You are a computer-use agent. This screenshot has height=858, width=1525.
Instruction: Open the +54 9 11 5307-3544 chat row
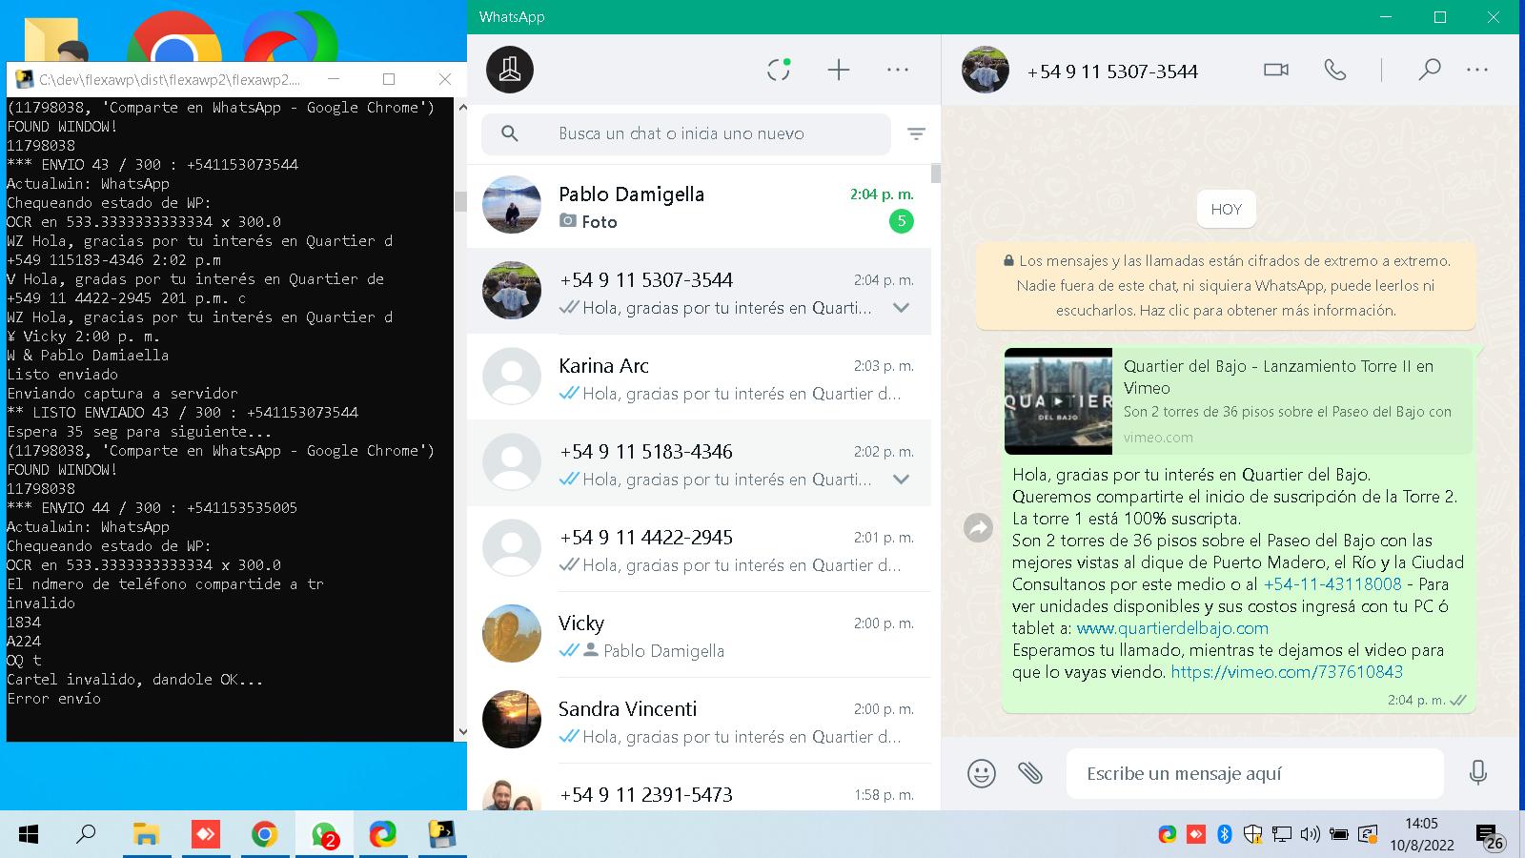(x=699, y=292)
